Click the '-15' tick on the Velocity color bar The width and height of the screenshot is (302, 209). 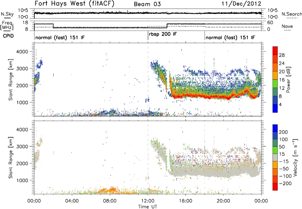pos(284,161)
